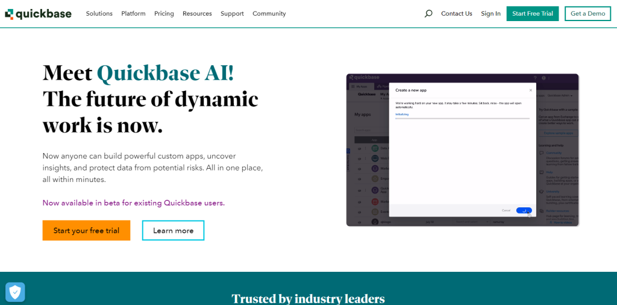Click the Search apps field in demo
617x305 pixels.
point(372,130)
